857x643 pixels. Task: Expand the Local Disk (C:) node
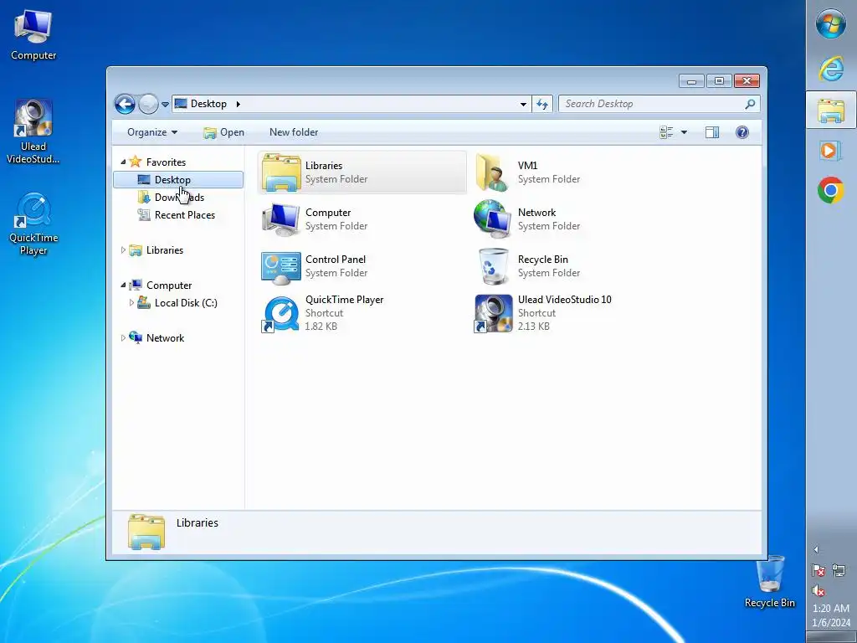tap(131, 302)
